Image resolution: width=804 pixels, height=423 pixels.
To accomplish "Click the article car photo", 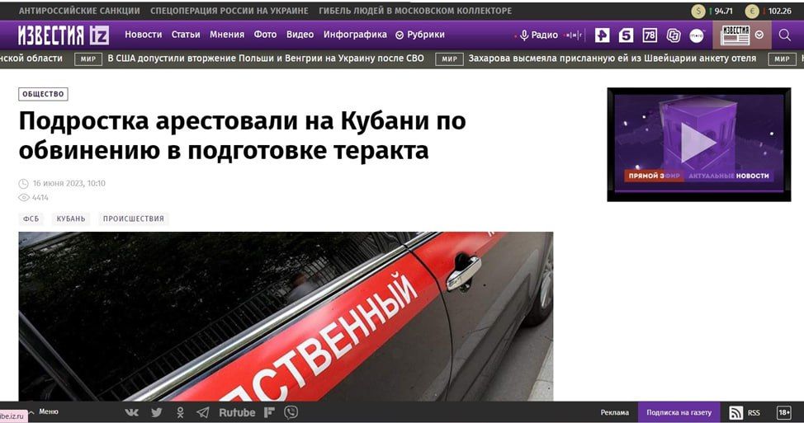I will 286,317.
